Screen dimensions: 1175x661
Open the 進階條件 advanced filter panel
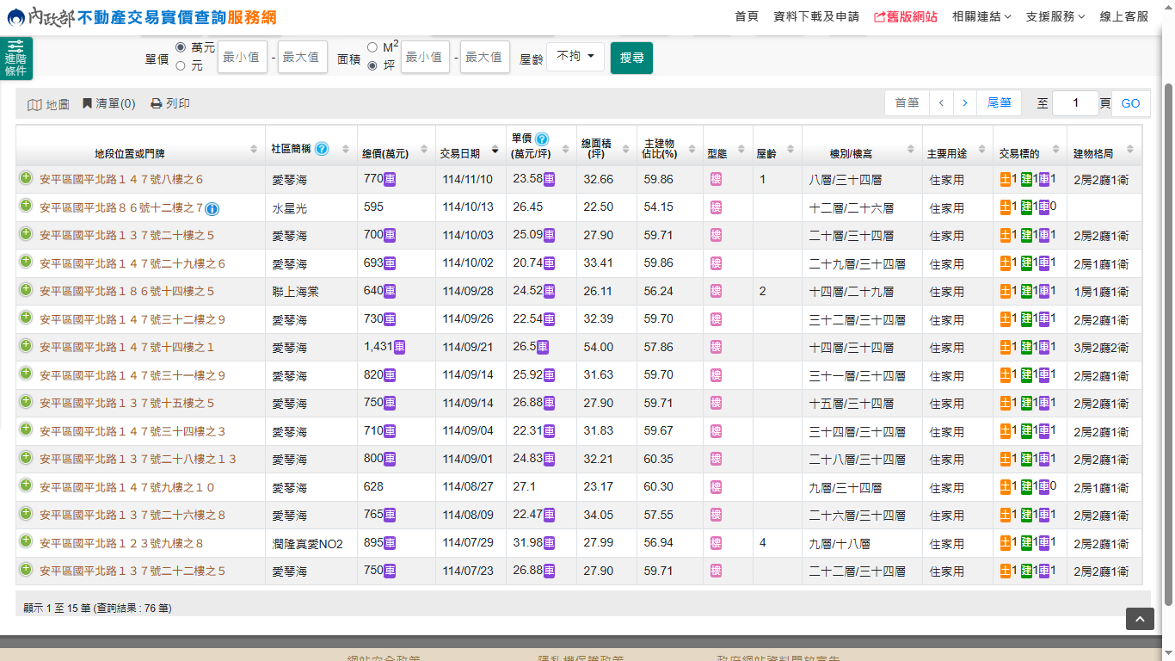[15, 59]
